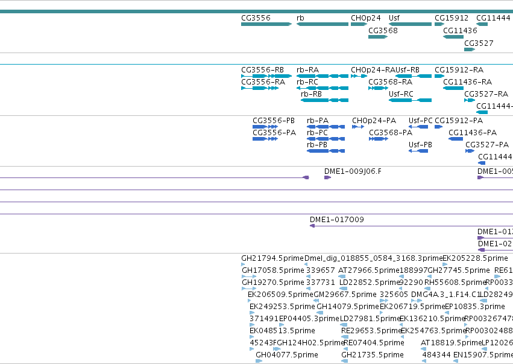Select EST RH55608.5prime
The image size is (513, 364).
pos(426,289)
